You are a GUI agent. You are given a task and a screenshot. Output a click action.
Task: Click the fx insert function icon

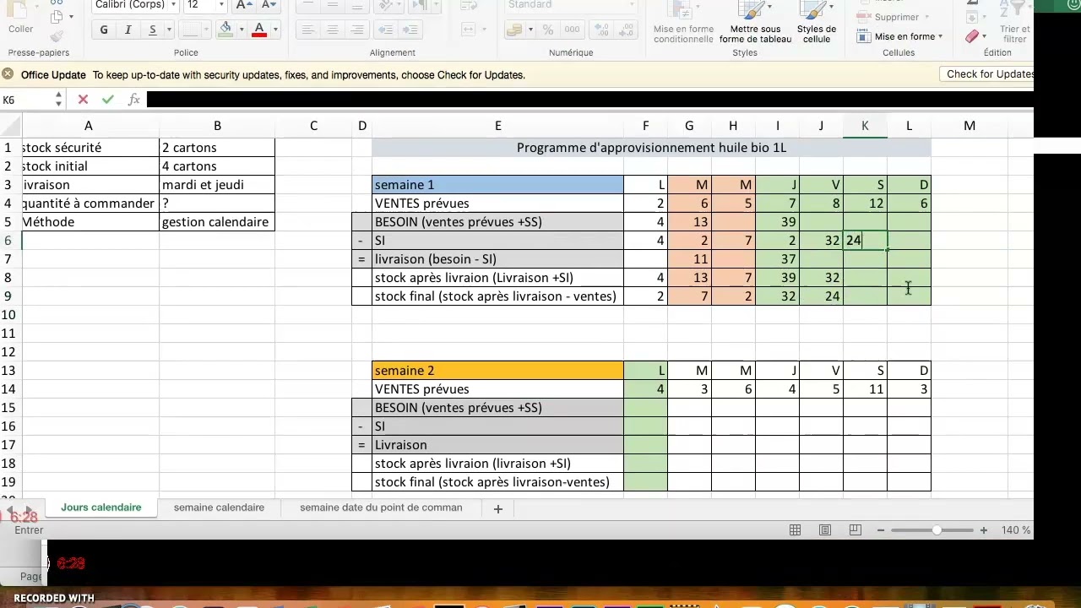[x=133, y=100]
